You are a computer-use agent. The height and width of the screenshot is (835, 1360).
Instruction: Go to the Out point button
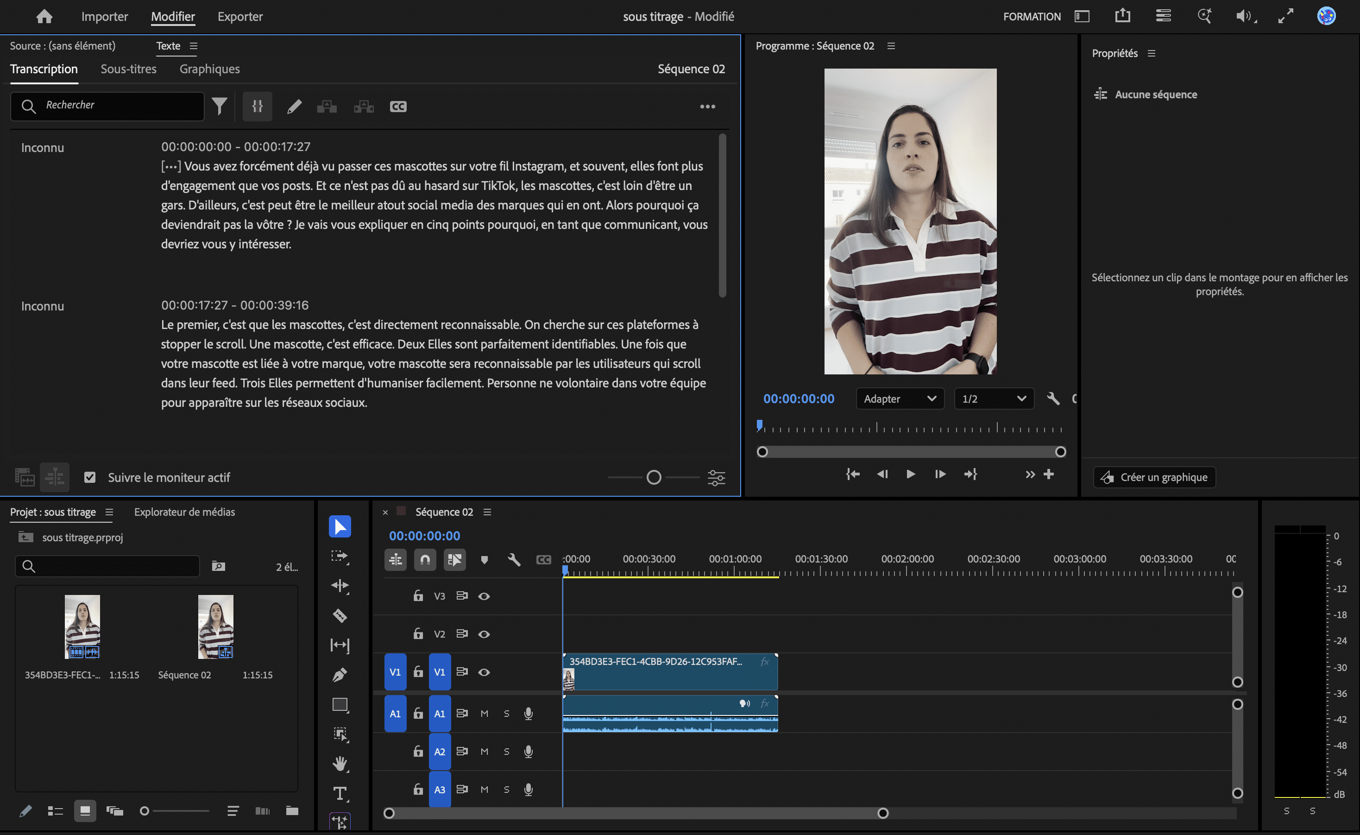coord(970,474)
